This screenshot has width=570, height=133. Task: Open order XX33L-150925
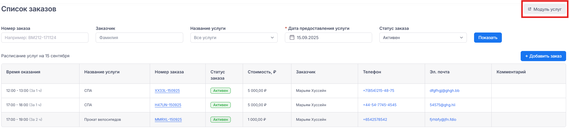point(167,91)
